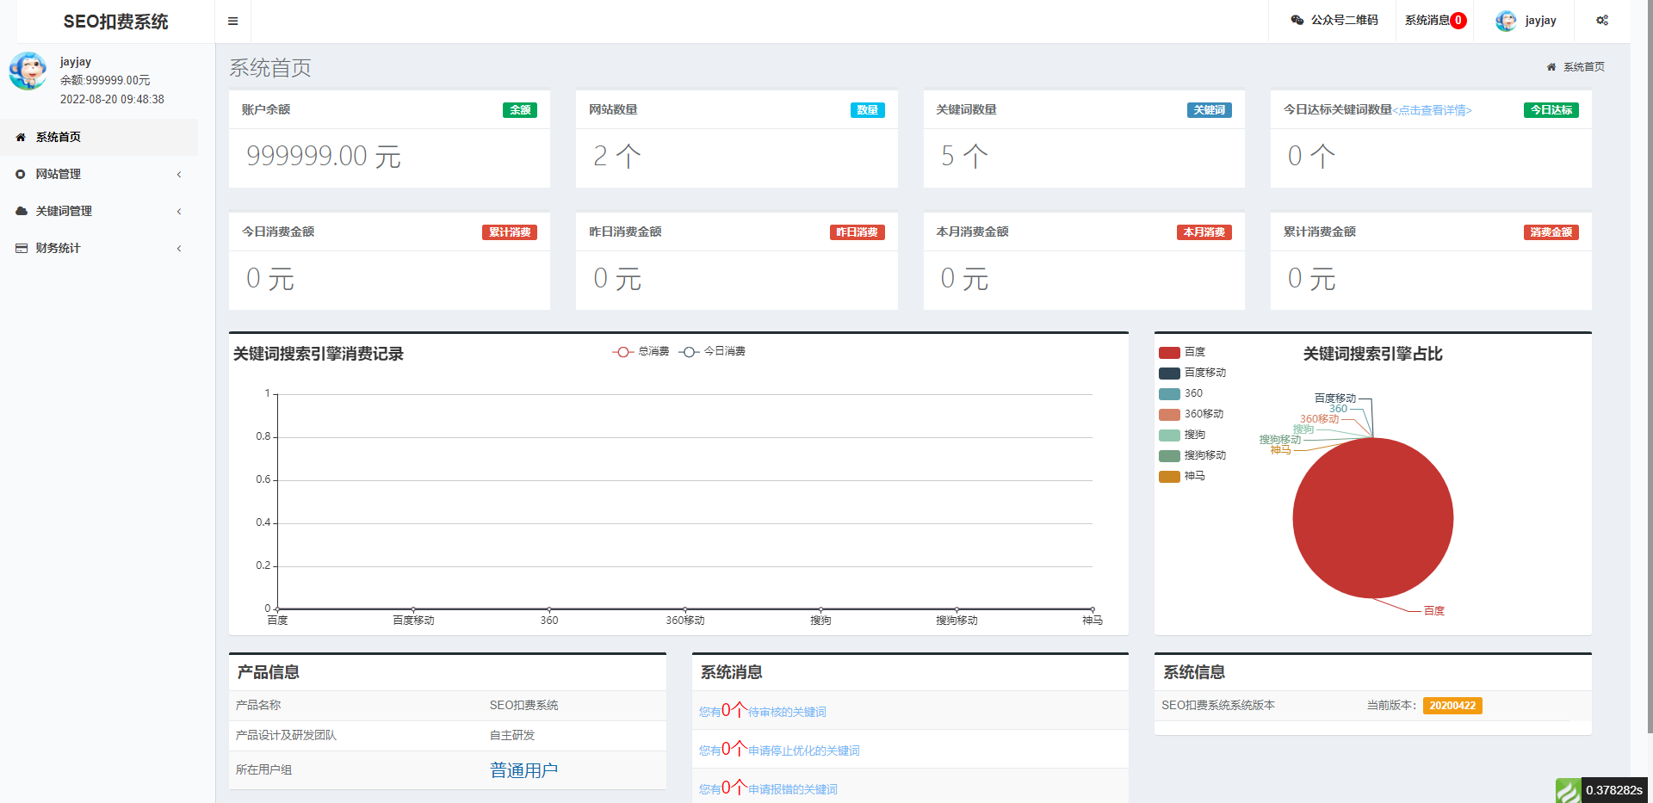Click the 今日达标 green badge
This screenshot has height=803, width=1653.
pyautogui.click(x=1551, y=110)
